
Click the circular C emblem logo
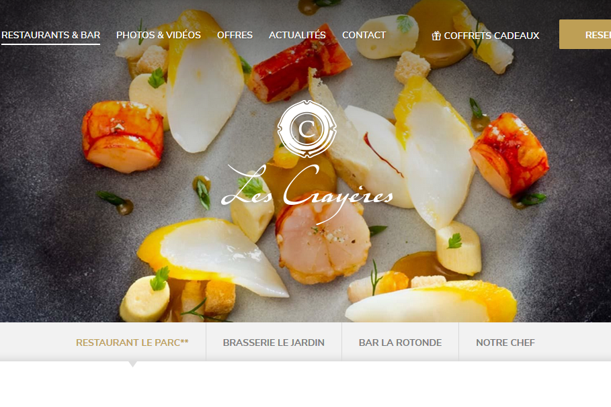click(307, 129)
